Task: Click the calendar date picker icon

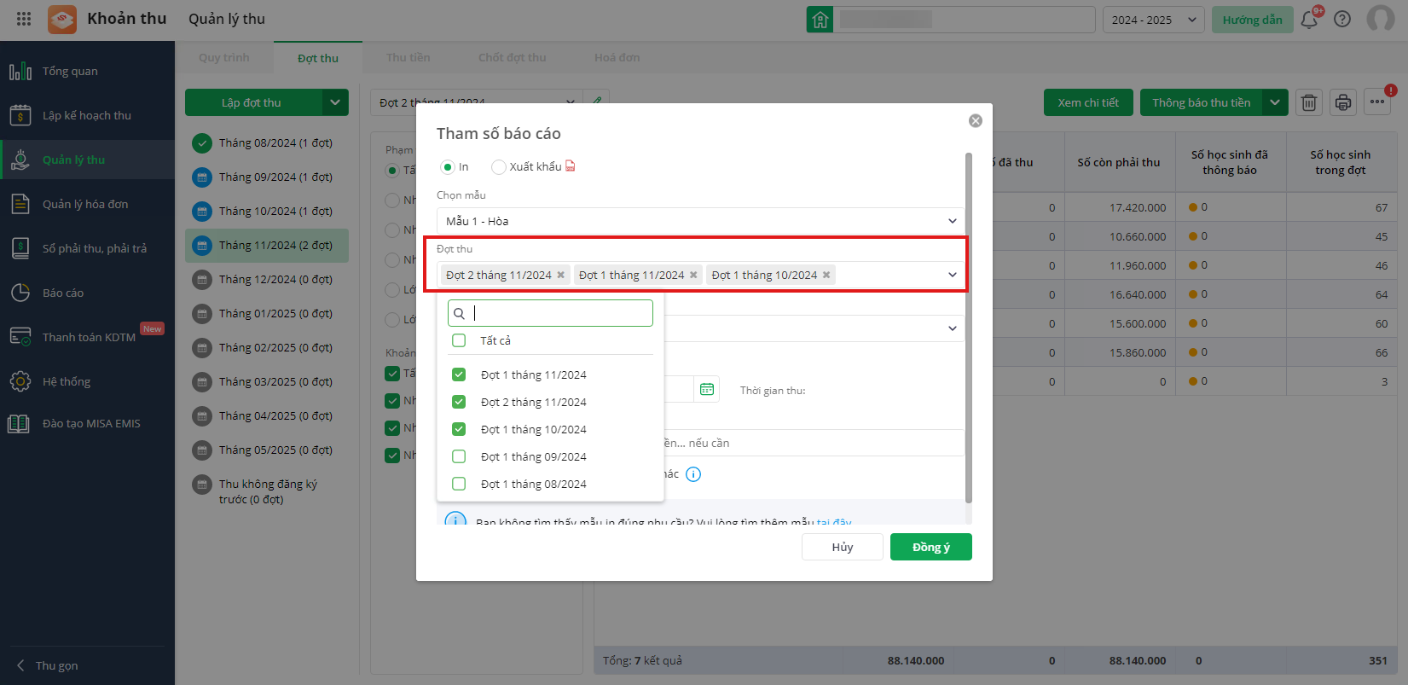Action: pos(707,389)
